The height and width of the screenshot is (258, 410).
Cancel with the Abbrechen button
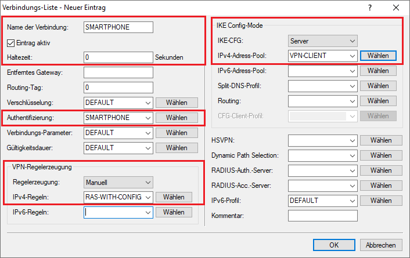click(381, 245)
